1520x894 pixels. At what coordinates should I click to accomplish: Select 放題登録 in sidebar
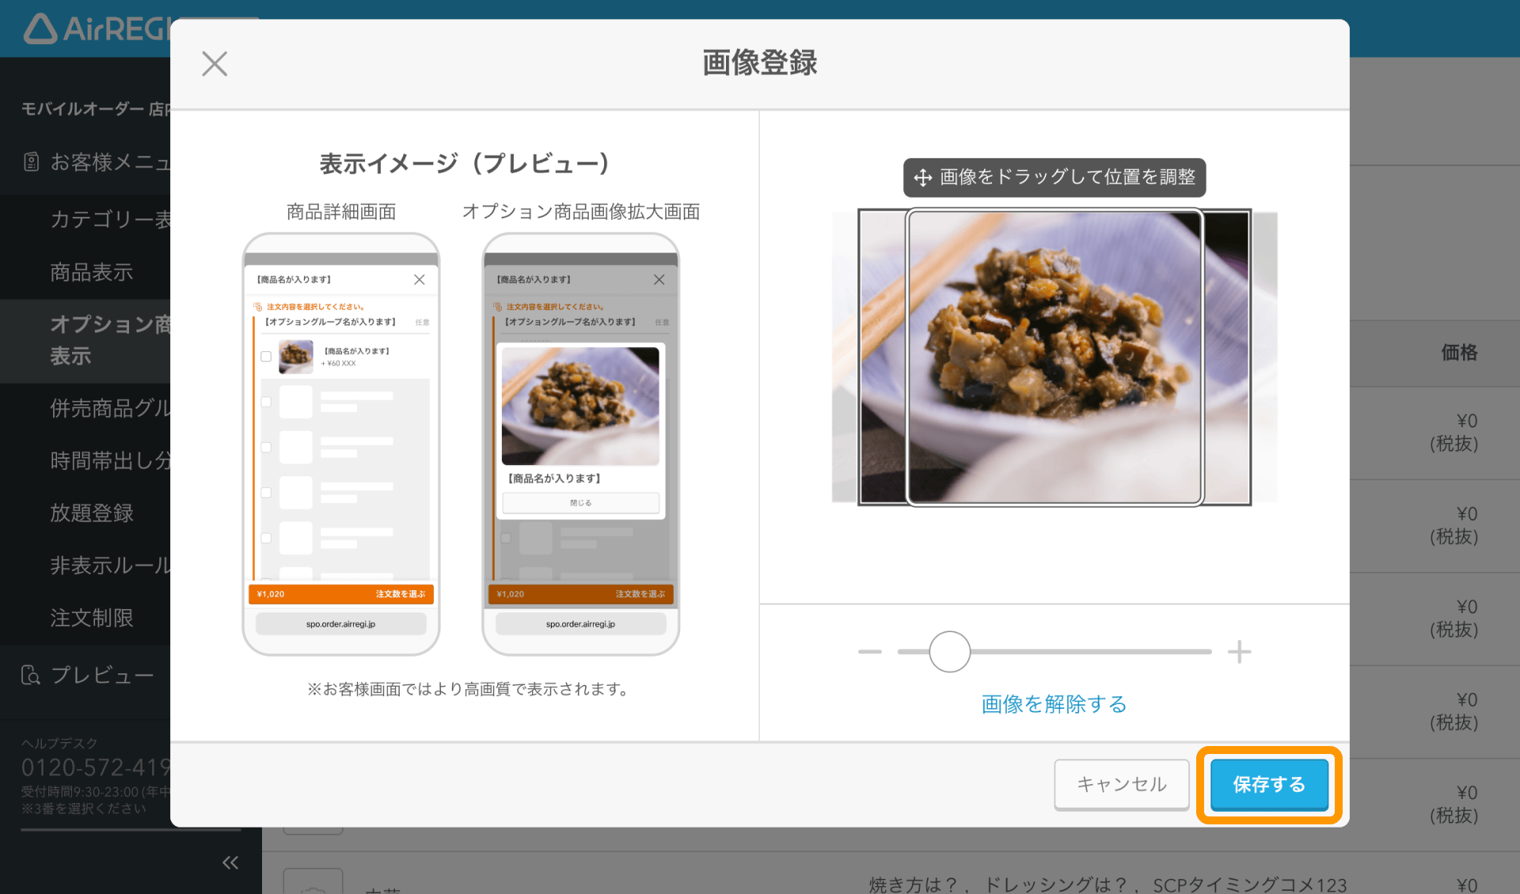pyautogui.click(x=91, y=513)
